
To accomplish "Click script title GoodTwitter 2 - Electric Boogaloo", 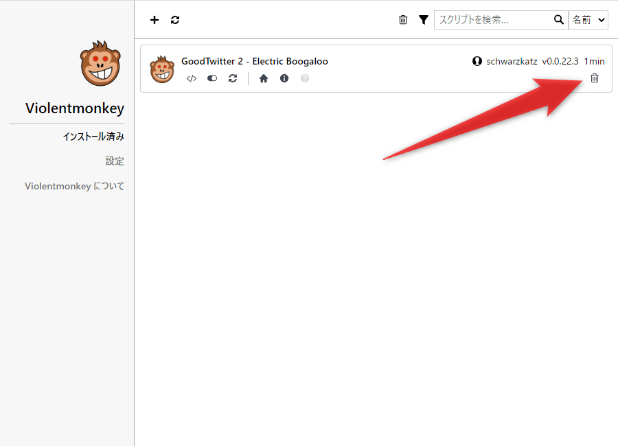I will 255,61.
